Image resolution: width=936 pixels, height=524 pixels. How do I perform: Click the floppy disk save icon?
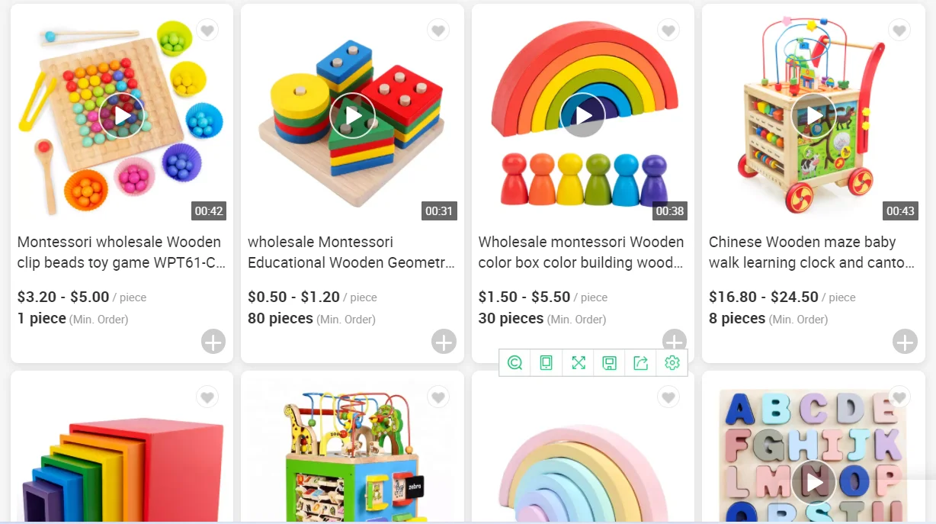(609, 363)
